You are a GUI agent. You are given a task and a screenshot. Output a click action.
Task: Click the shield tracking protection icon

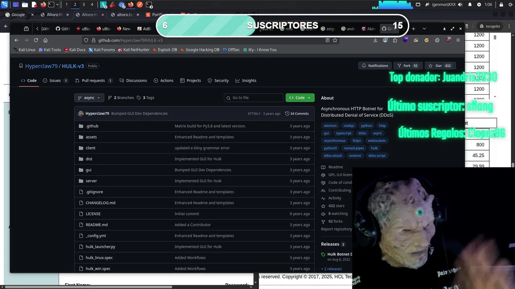pos(86,40)
